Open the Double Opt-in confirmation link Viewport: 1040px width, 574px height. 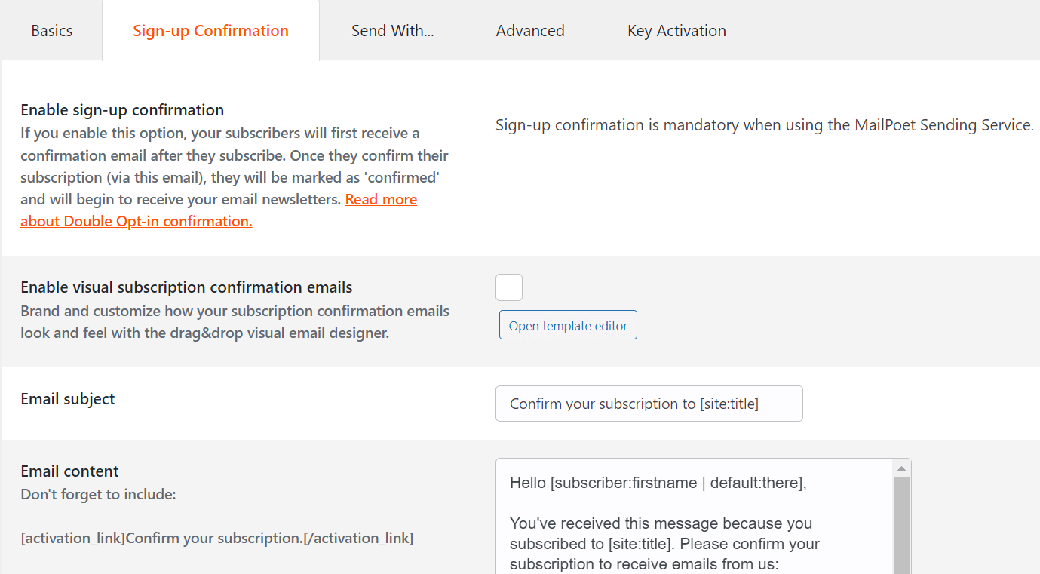tap(136, 220)
